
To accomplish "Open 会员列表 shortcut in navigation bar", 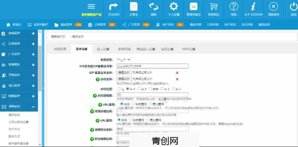I will [x=247, y=25].
